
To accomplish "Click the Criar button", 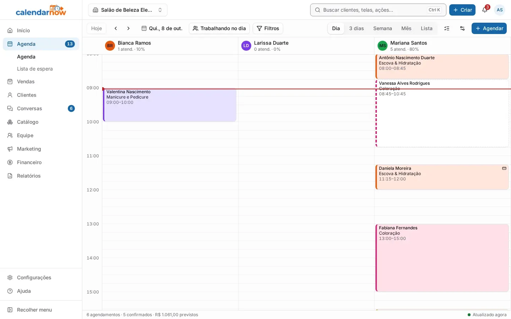I will pyautogui.click(x=462, y=10).
